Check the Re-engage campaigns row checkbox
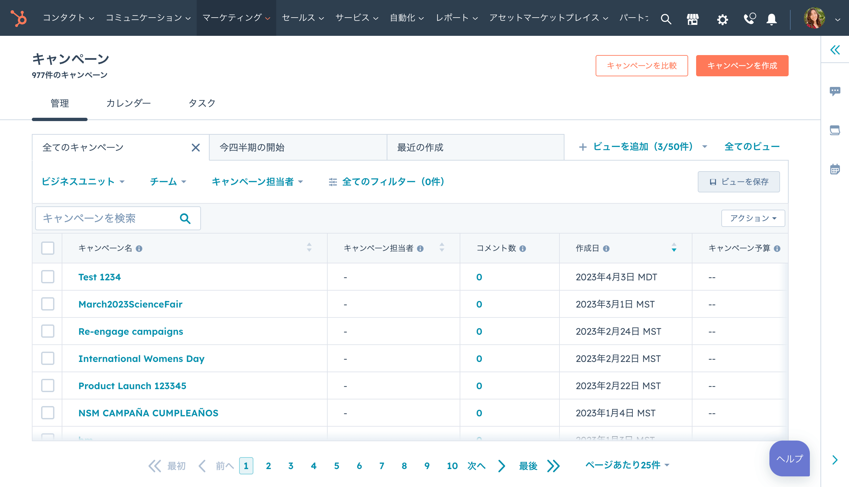The image size is (849, 487). click(x=48, y=331)
